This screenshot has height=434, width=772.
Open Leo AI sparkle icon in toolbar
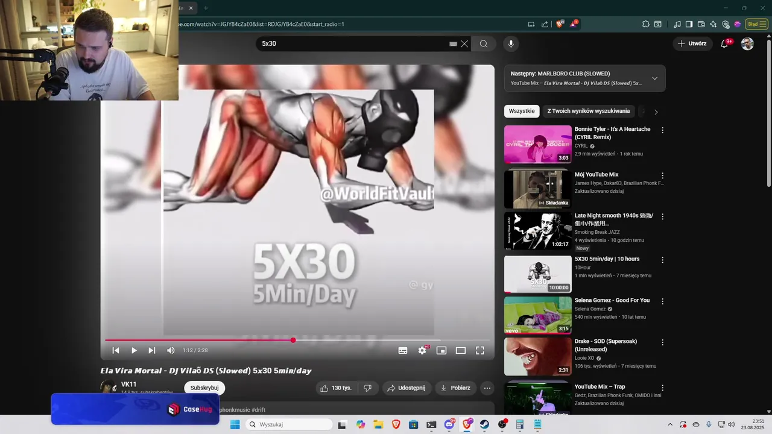(713, 24)
